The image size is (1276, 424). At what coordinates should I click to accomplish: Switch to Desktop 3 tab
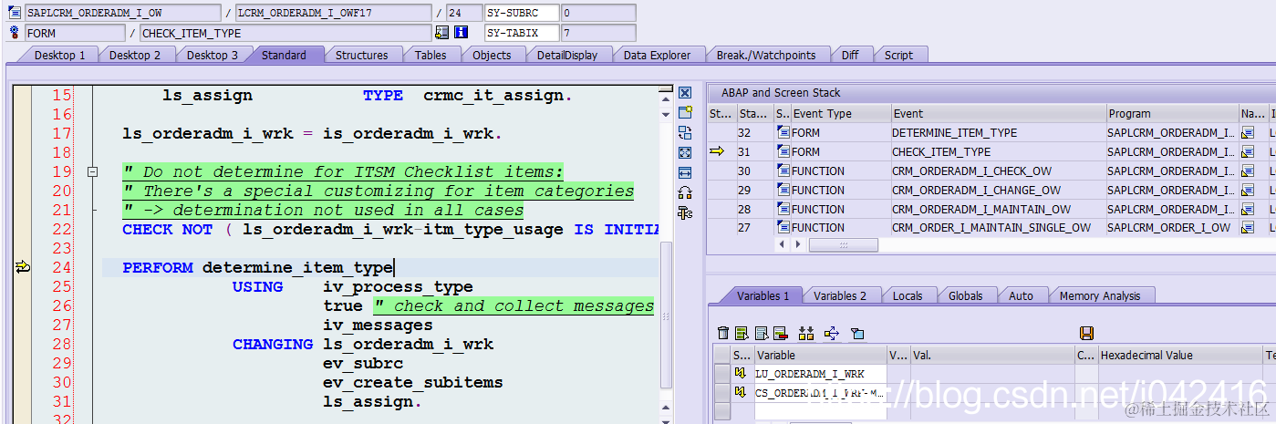click(x=213, y=56)
